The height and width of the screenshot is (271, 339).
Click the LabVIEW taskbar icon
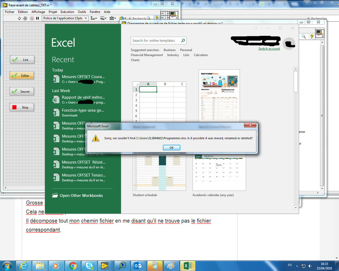pyautogui.click(x=105, y=266)
